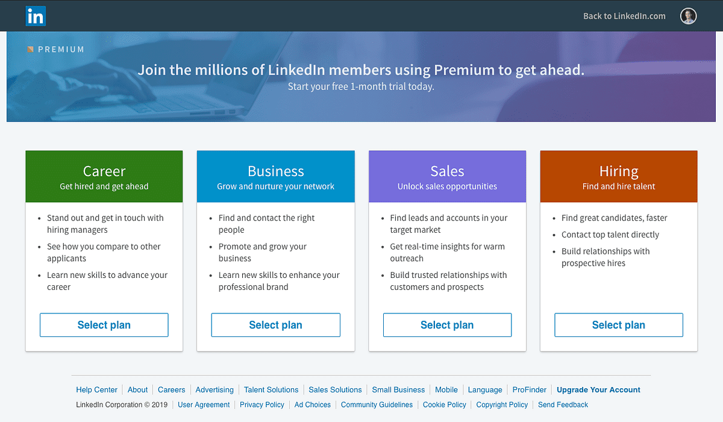Screen dimensions: 723x422
Task: Open Community Guidelines
Action: [x=377, y=405]
